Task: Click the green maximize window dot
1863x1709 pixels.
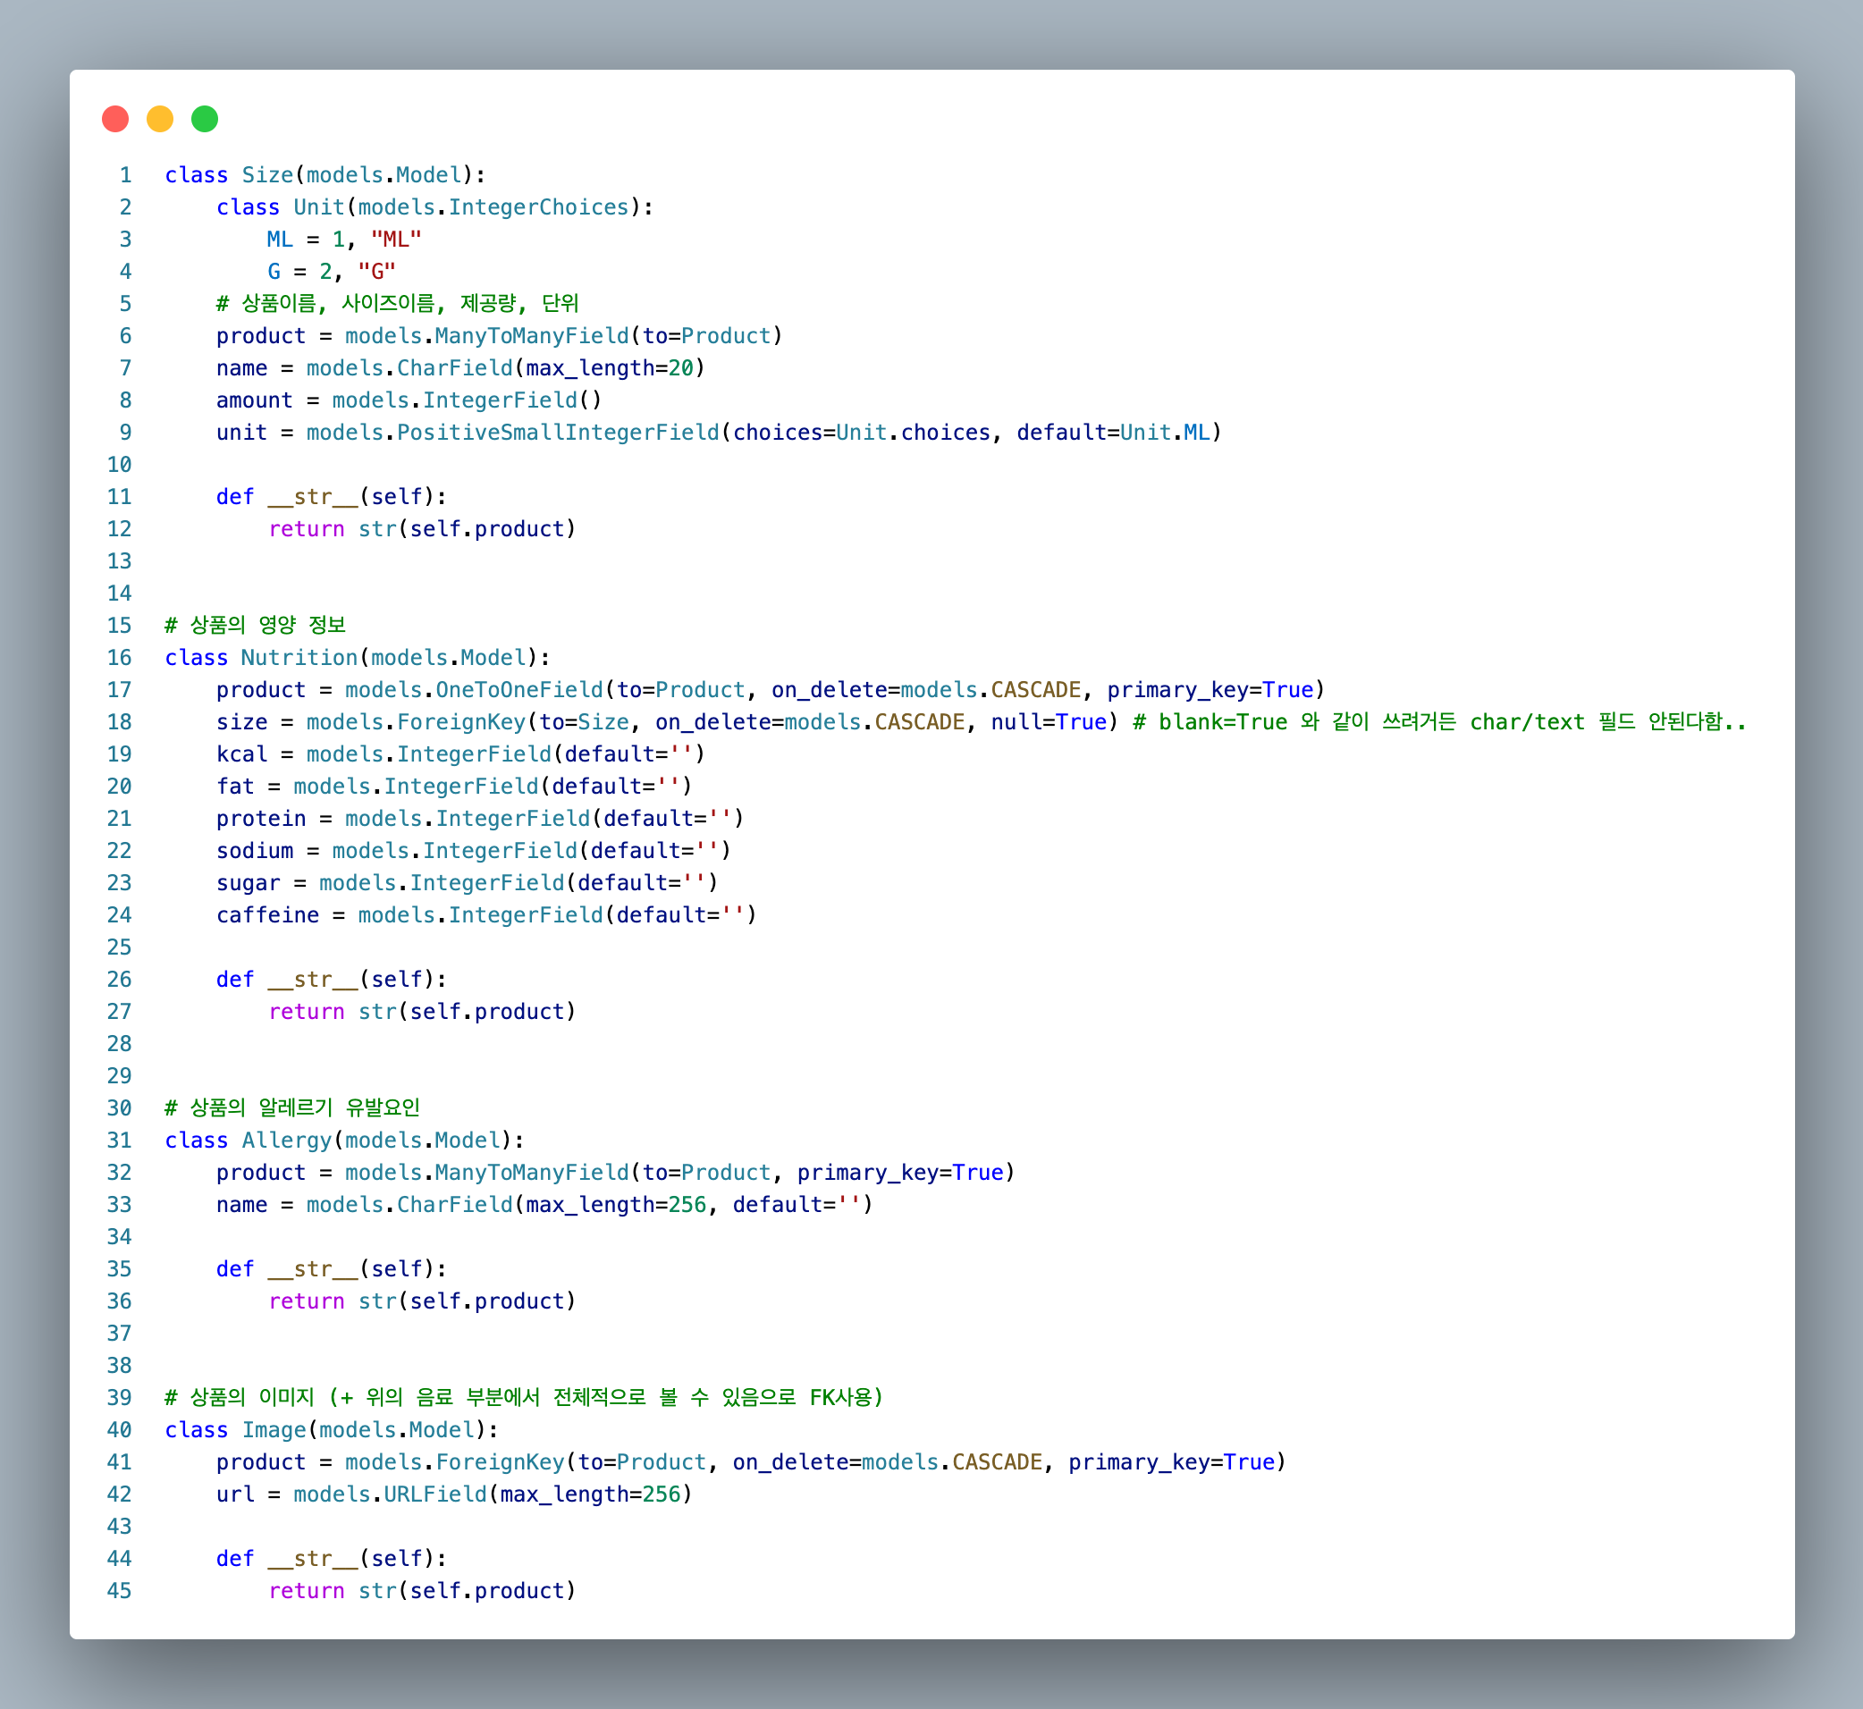Action: tap(205, 119)
